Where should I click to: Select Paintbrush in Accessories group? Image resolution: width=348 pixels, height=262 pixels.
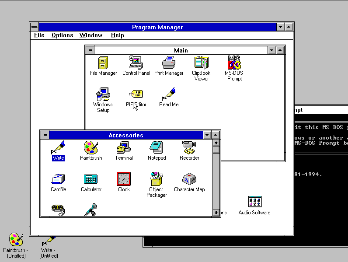[91, 148]
